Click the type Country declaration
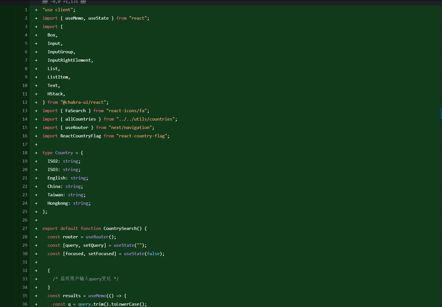This screenshot has height=307, width=442. point(63,153)
